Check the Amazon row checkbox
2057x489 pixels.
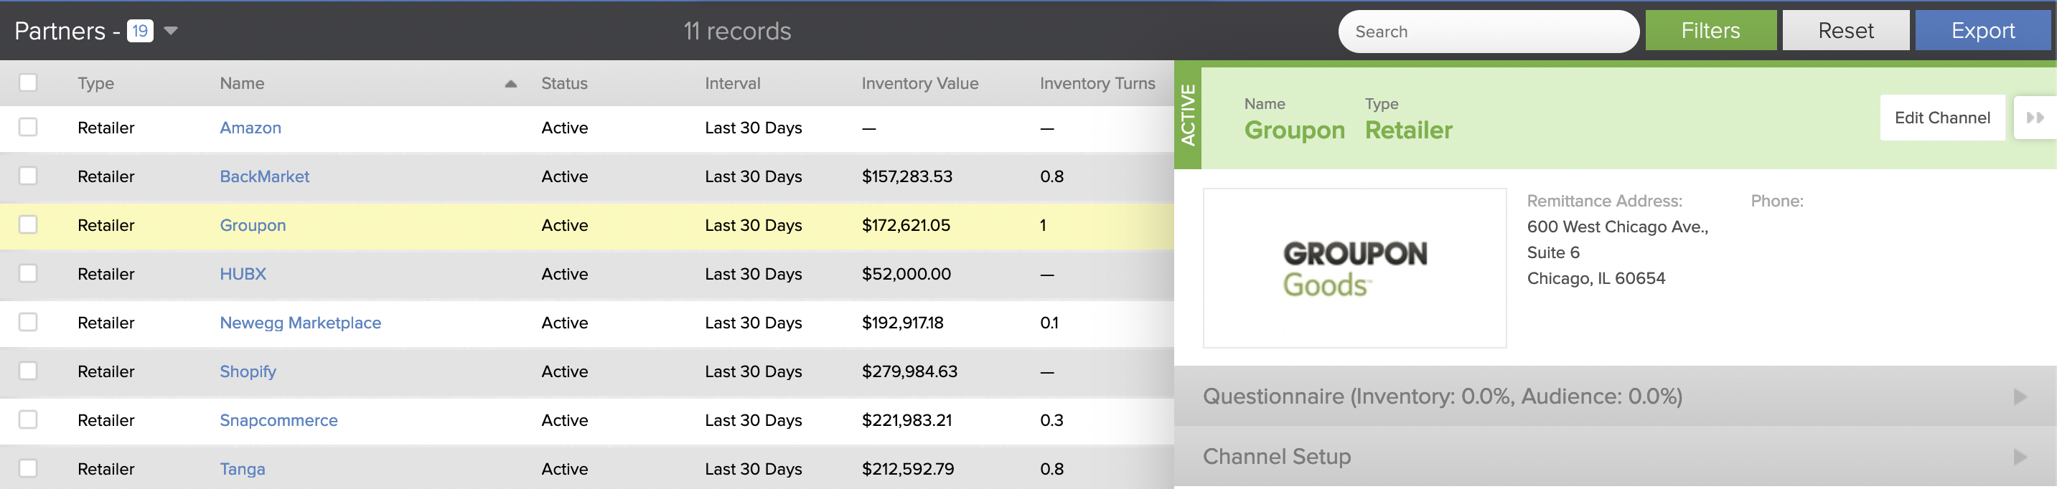coord(28,128)
